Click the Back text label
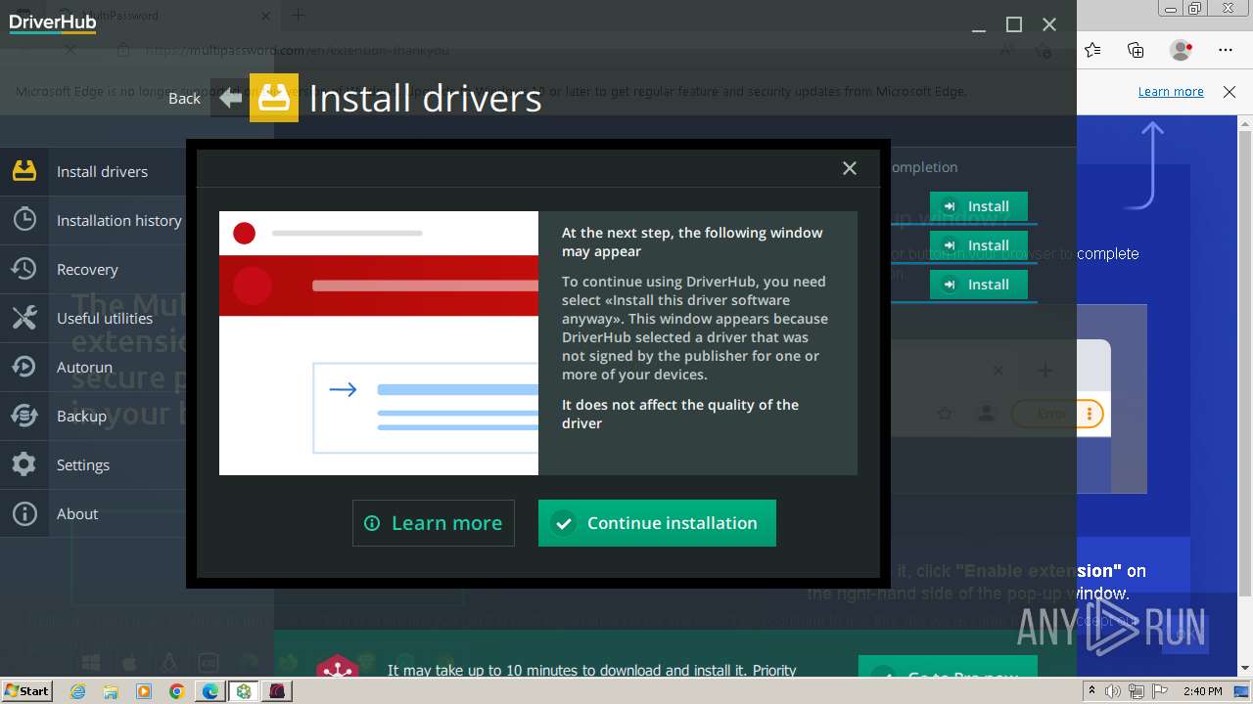 click(x=184, y=98)
